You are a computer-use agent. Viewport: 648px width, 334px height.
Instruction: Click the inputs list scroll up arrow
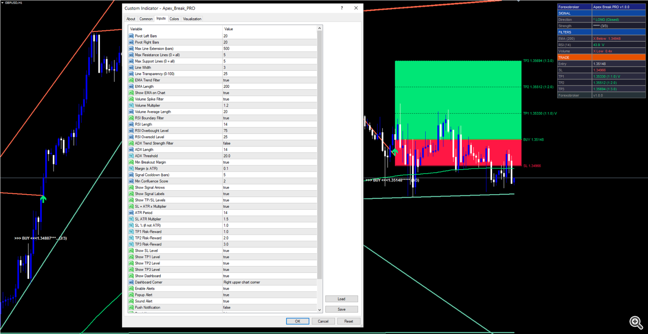(x=320, y=28)
